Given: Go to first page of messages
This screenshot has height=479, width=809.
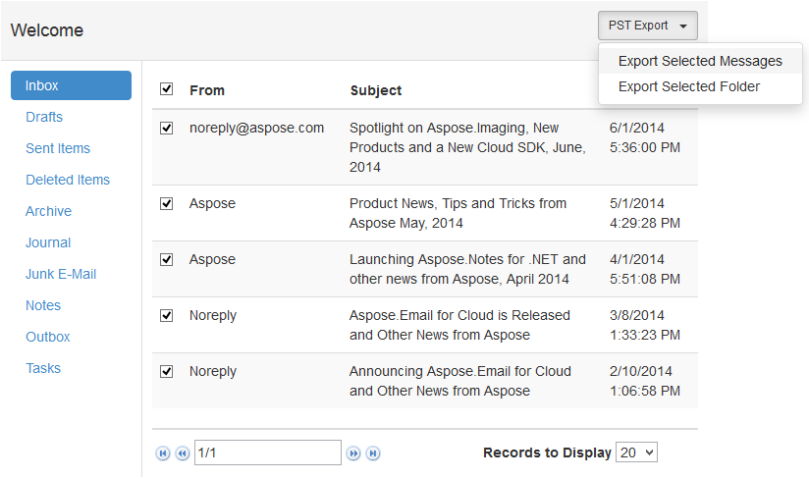Looking at the screenshot, I should point(163,453).
